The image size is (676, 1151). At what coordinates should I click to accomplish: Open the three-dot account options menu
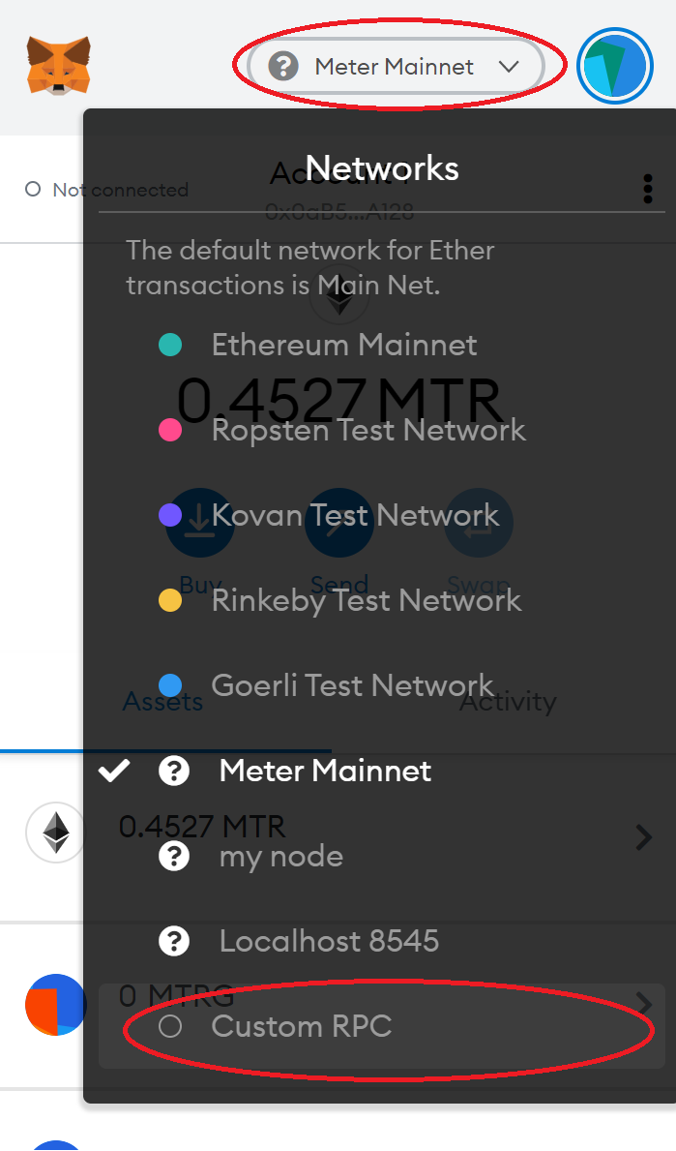(x=647, y=189)
